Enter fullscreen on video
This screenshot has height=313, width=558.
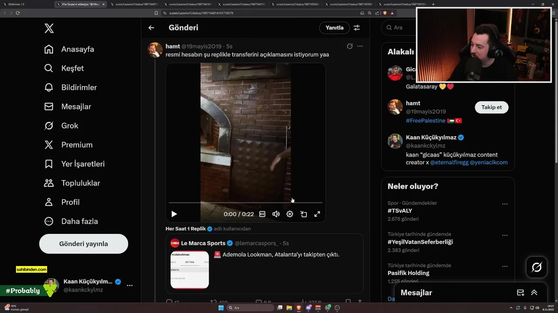point(317,214)
